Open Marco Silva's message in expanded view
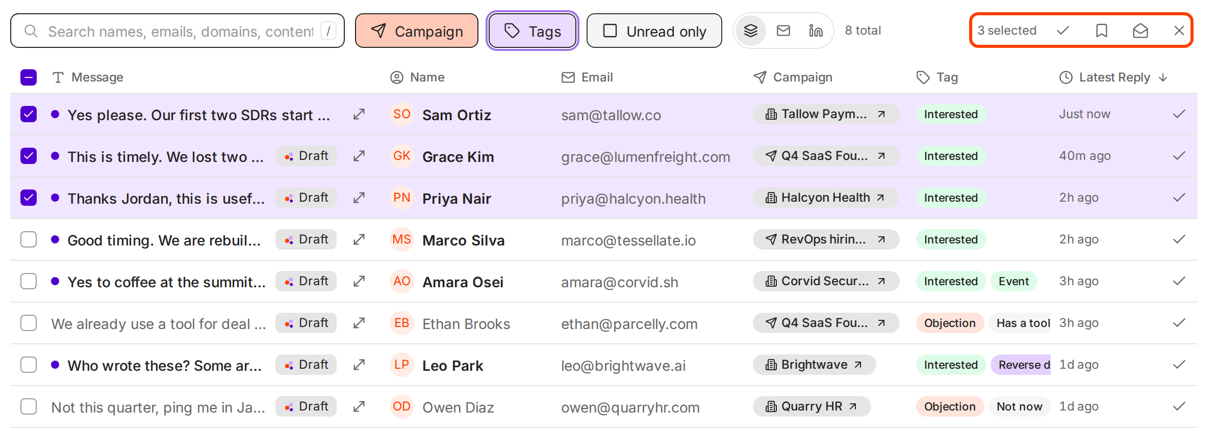1216x438 pixels. (x=359, y=239)
